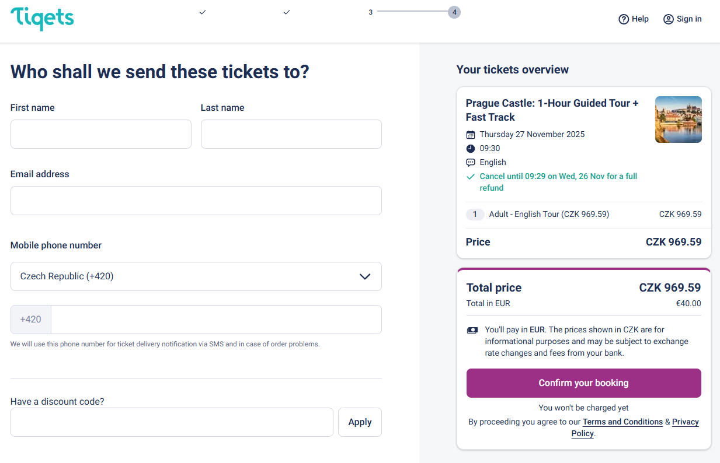The height and width of the screenshot is (463, 720).
Task: Apply the discount code
Action: [360, 422]
